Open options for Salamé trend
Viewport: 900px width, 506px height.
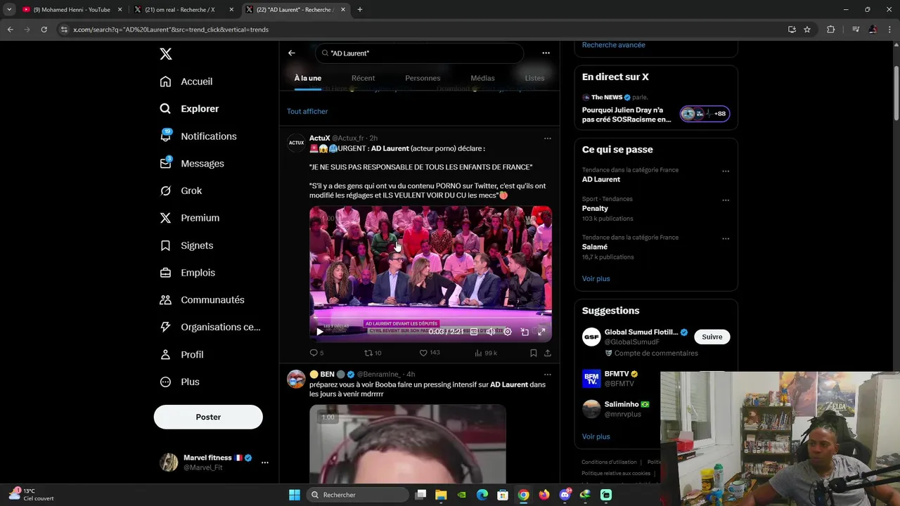point(726,239)
